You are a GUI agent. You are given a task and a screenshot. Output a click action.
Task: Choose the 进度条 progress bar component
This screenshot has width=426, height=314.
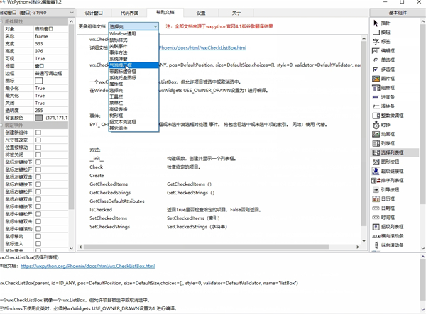click(383, 97)
